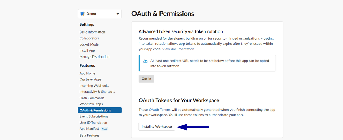The height and width of the screenshot is (140, 343).
Task: Navigate to Manage Distribution
Action: pyautogui.click(x=94, y=57)
